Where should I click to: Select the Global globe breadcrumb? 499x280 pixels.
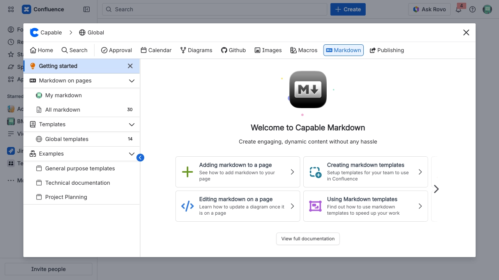(92, 33)
